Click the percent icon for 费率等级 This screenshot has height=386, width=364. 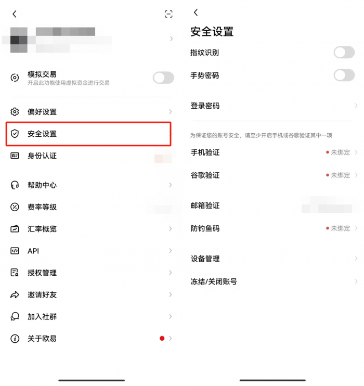coord(15,207)
